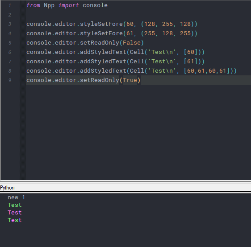Click the pink 'Test' console output line
The width and height of the screenshot is (251, 247).
(15, 213)
